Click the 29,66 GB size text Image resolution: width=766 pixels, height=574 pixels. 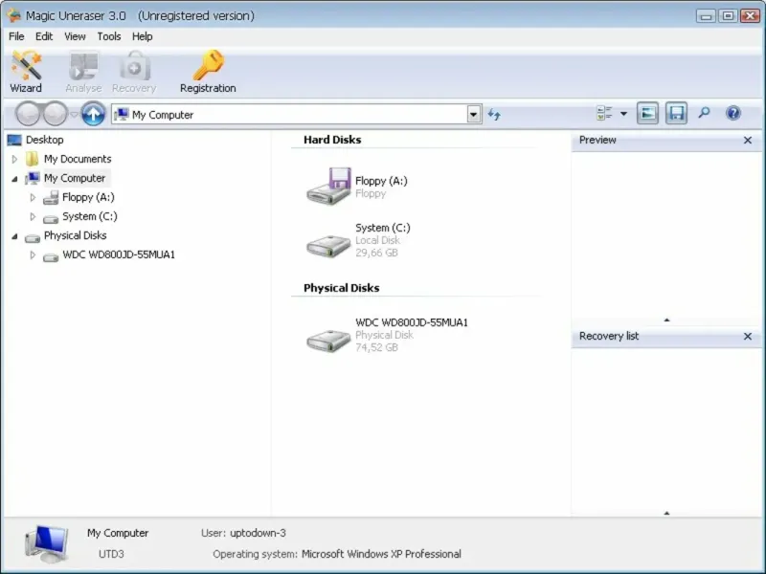(376, 253)
